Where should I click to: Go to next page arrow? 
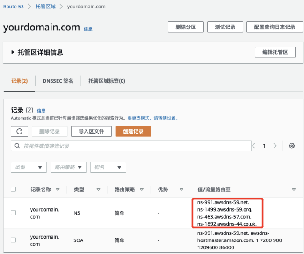tap(275, 146)
